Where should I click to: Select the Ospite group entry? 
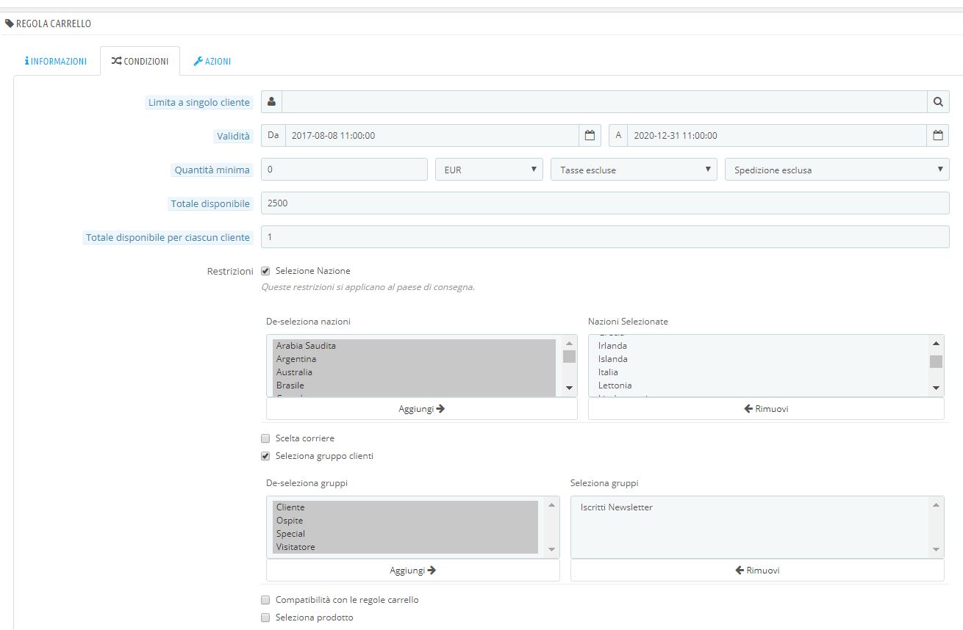coord(405,521)
